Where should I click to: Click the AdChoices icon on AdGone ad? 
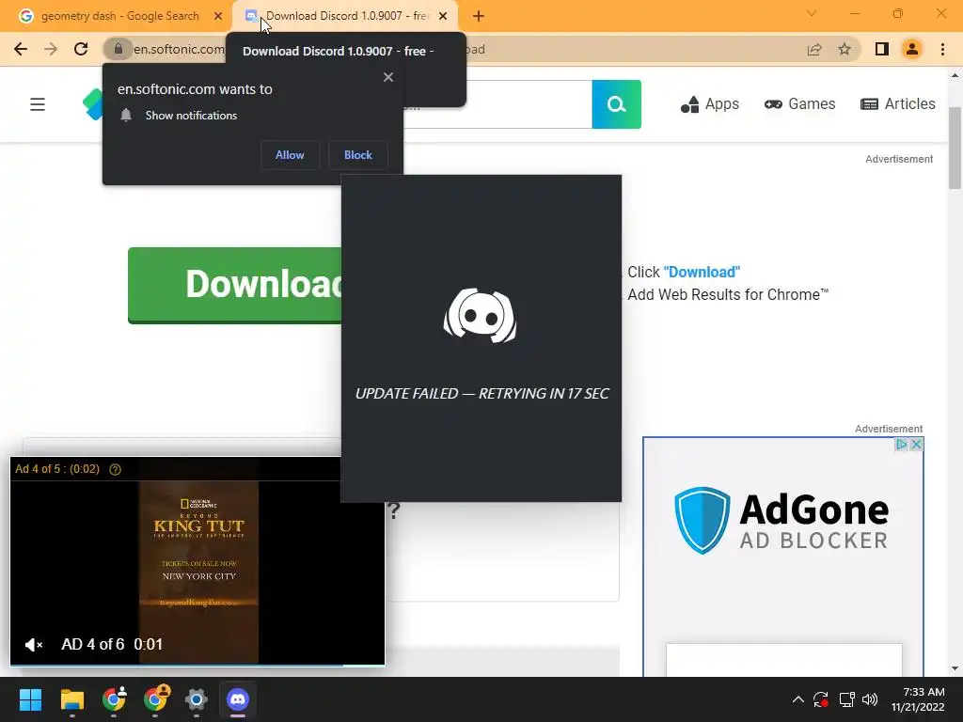(902, 444)
